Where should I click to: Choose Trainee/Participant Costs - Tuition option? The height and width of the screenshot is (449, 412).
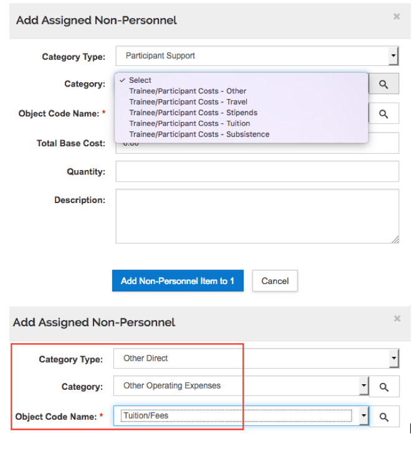(x=189, y=123)
